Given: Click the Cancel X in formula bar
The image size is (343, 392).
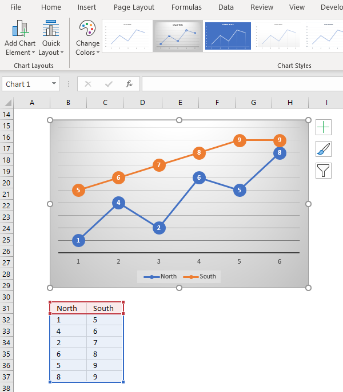Looking at the screenshot, I should (88, 84).
